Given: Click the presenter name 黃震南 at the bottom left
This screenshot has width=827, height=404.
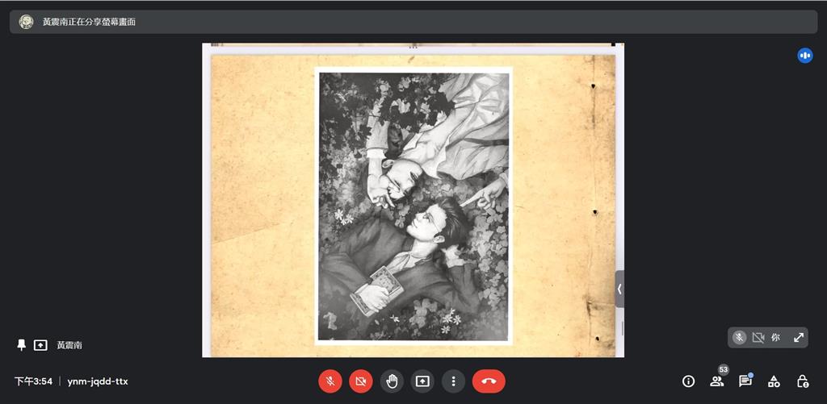Looking at the screenshot, I should pyautogui.click(x=69, y=345).
